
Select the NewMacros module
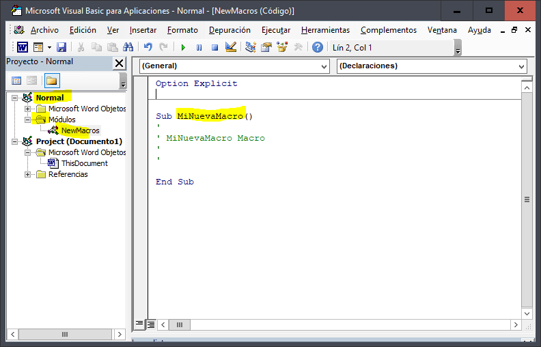(80, 130)
